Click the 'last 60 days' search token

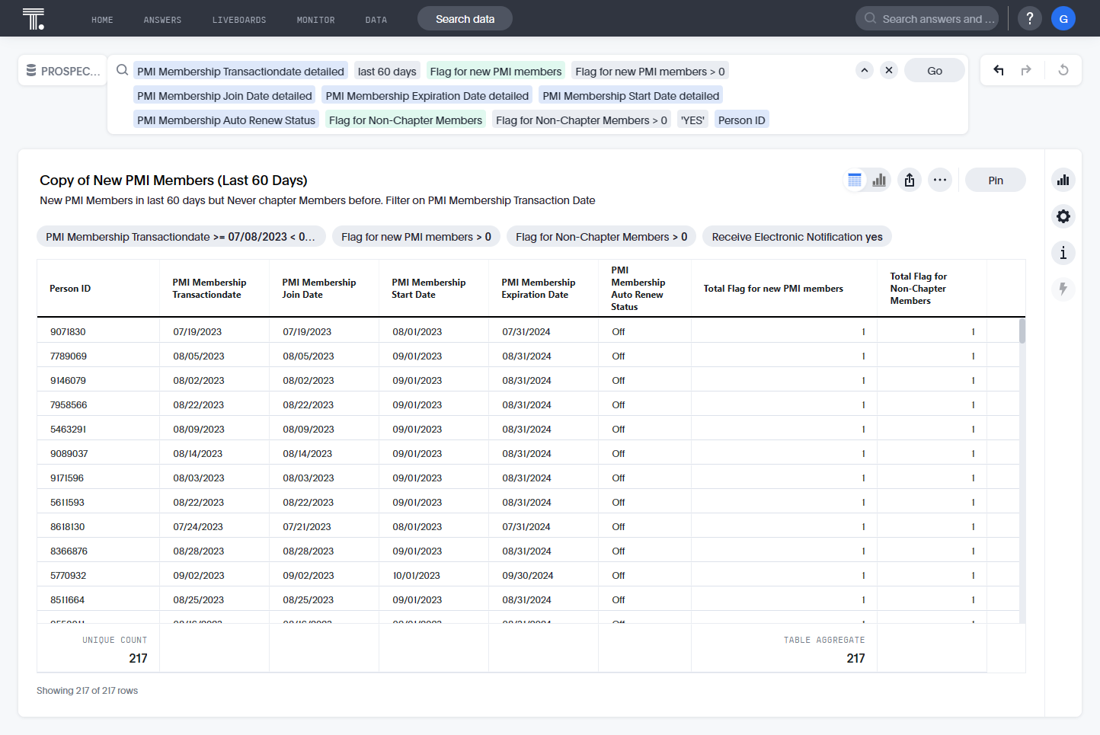click(387, 72)
